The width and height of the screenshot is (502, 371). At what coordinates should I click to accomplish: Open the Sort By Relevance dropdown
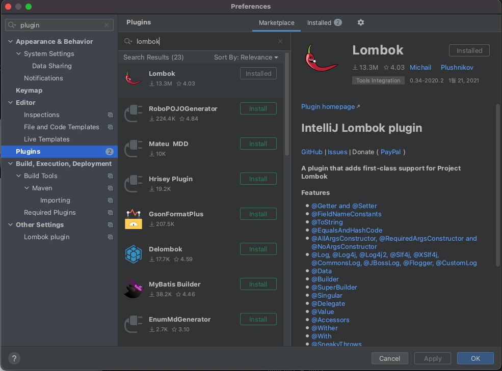[x=246, y=57]
